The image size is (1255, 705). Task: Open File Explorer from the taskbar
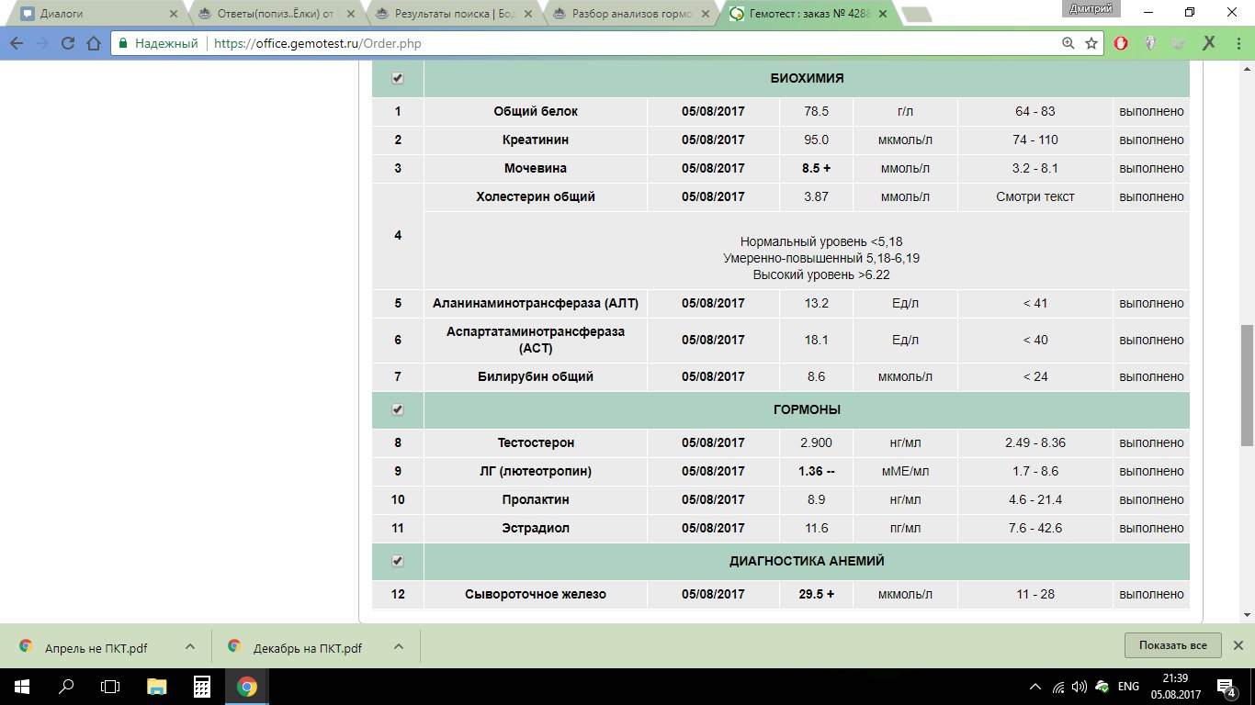[158, 687]
